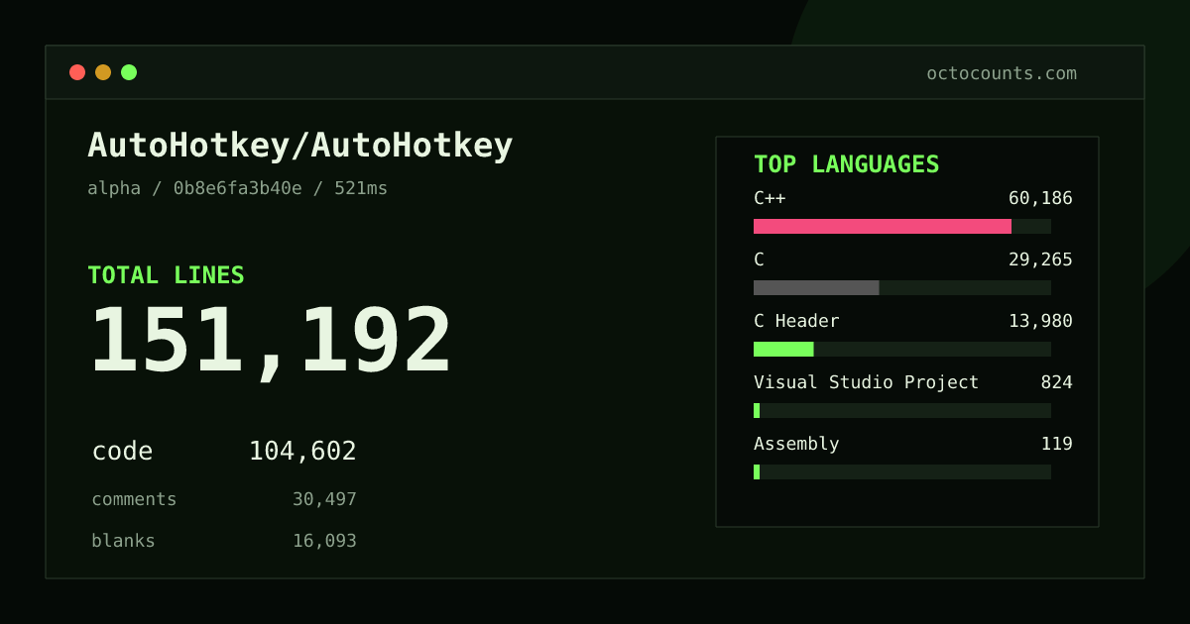Click the green maximize dot
This screenshot has height=624, width=1190.
pos(129,72)
